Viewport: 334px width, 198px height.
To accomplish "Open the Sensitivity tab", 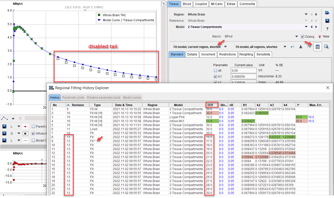I will (x=263, y=54).
